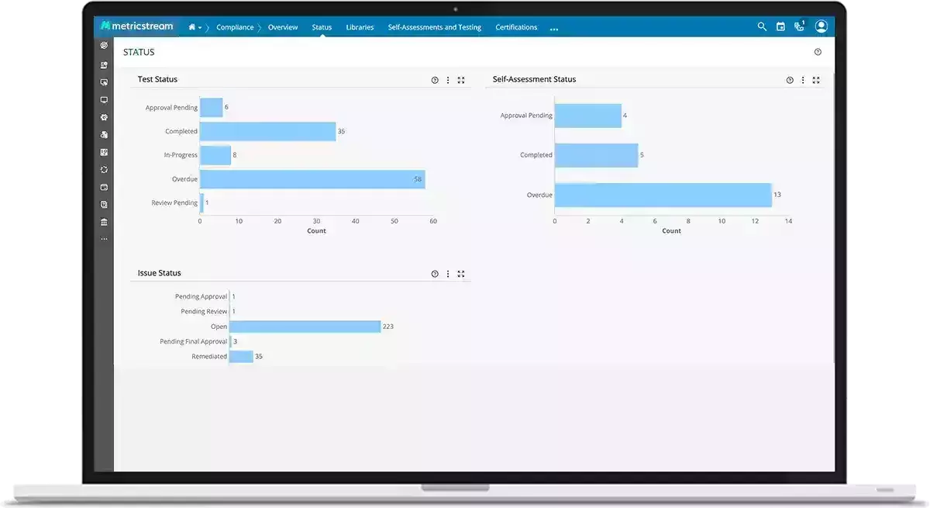Click the Review Pending bar showing 1
The height and width of the screenshot is (508, 930).
coord(201,202)
